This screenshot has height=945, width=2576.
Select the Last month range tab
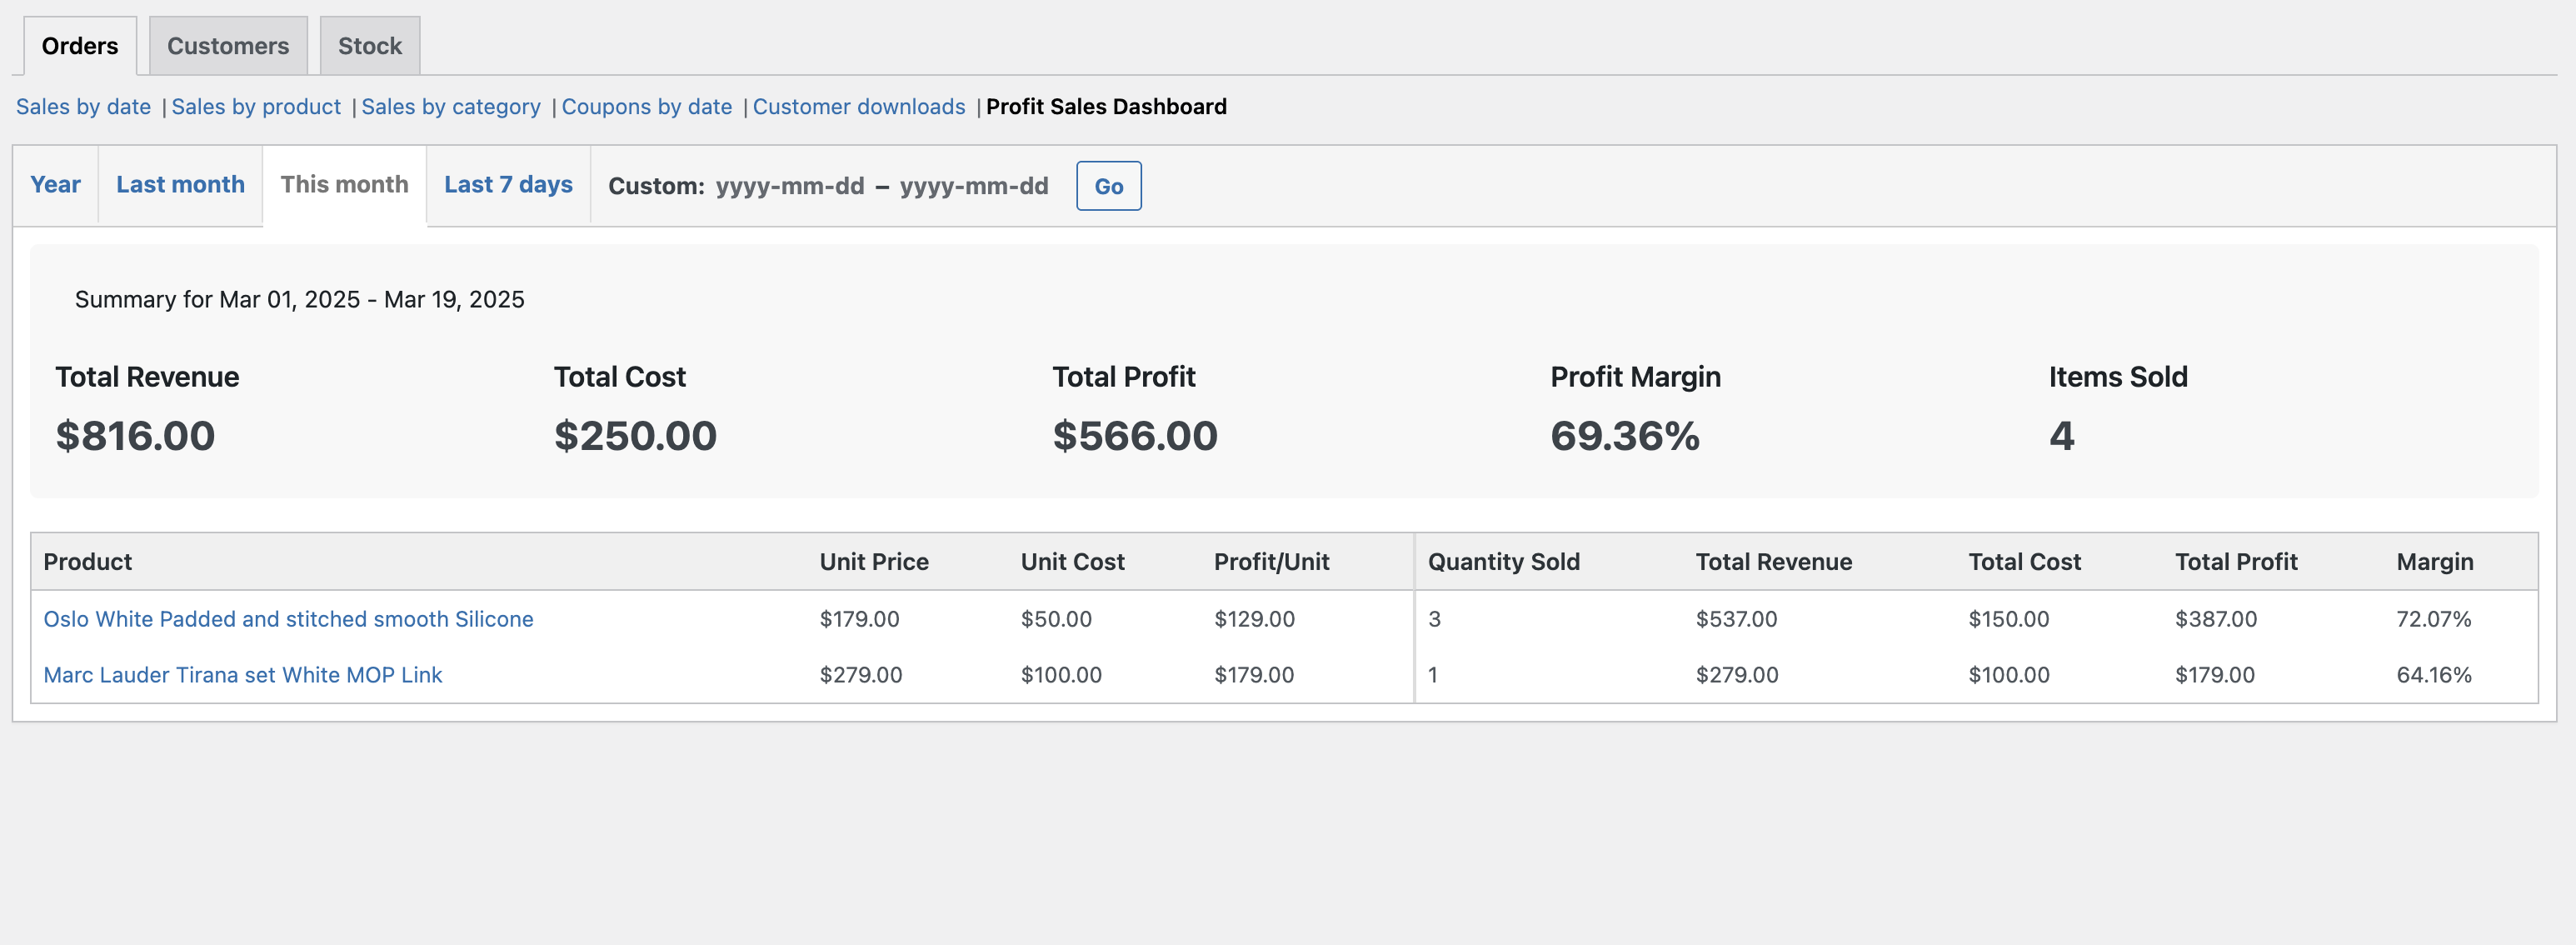pos(180,185)
